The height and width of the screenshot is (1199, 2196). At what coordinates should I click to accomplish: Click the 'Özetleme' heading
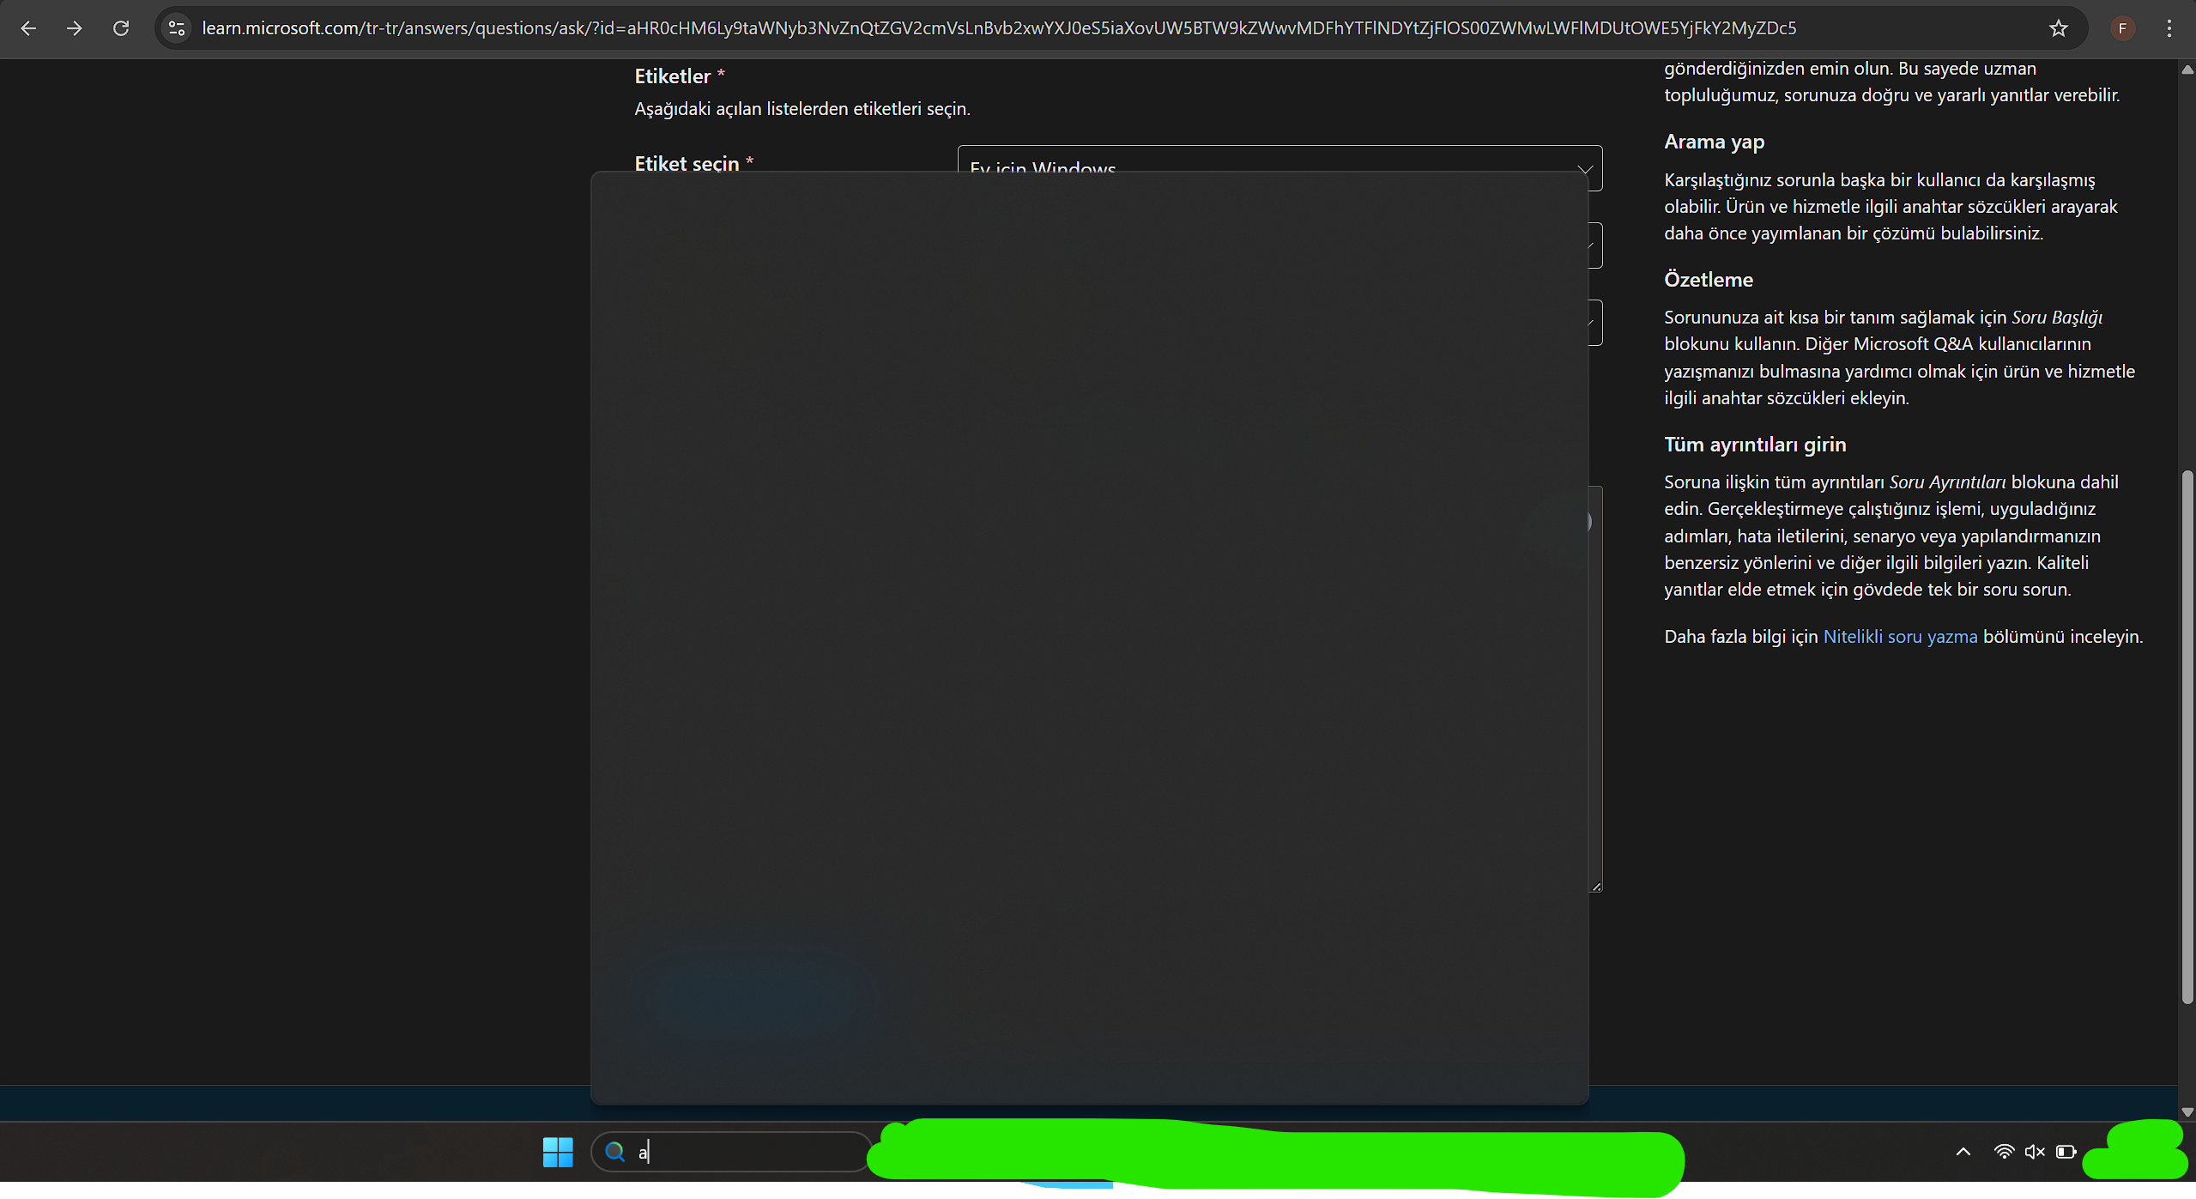tap(1708, 280)
